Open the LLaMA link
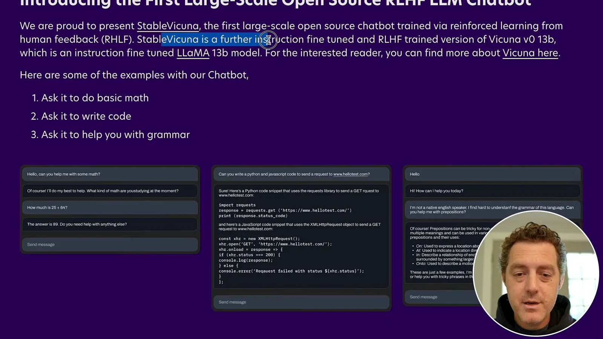The image size is (603, 339). point(193,53)
